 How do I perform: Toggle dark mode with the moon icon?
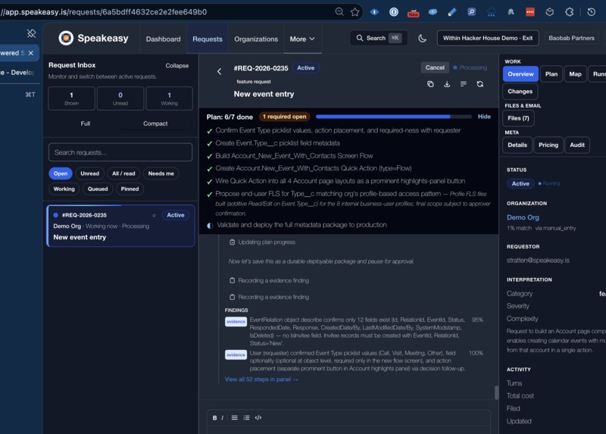(423, 39)
